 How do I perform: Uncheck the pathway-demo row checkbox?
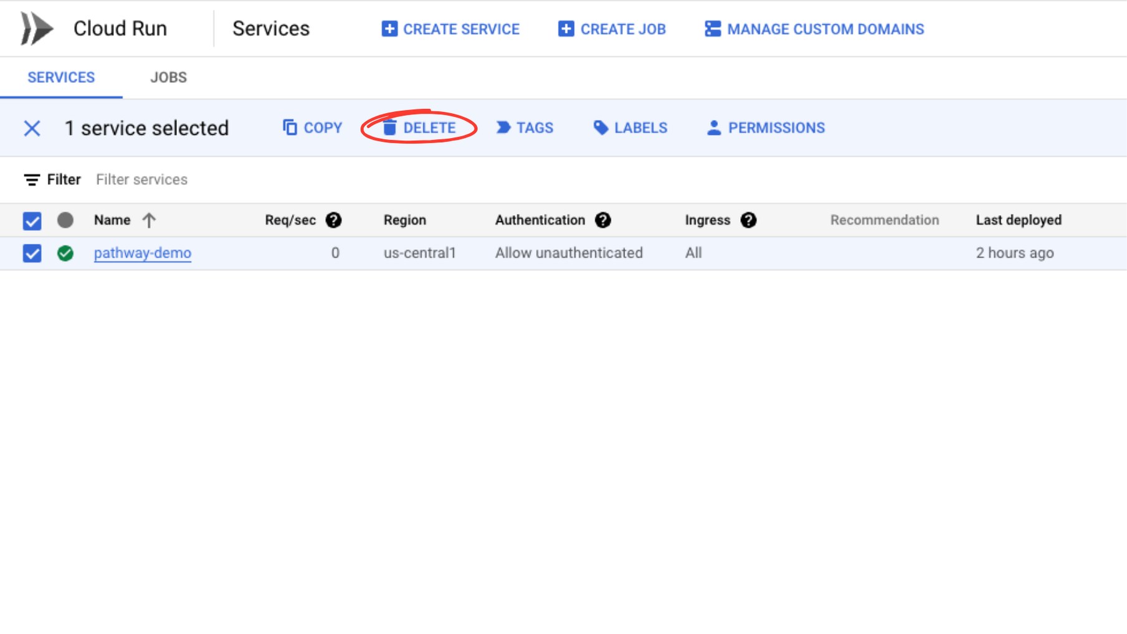[32, 253]
